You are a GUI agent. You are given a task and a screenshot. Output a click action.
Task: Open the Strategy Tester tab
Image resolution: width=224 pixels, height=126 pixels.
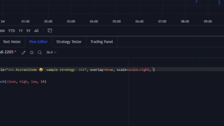tap(69, 42)
